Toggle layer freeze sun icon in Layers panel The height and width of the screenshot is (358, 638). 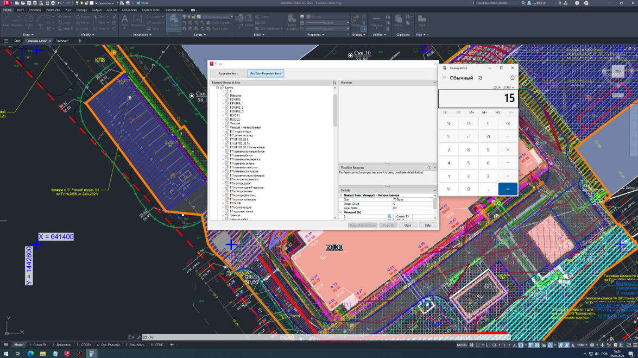[189, 17]
